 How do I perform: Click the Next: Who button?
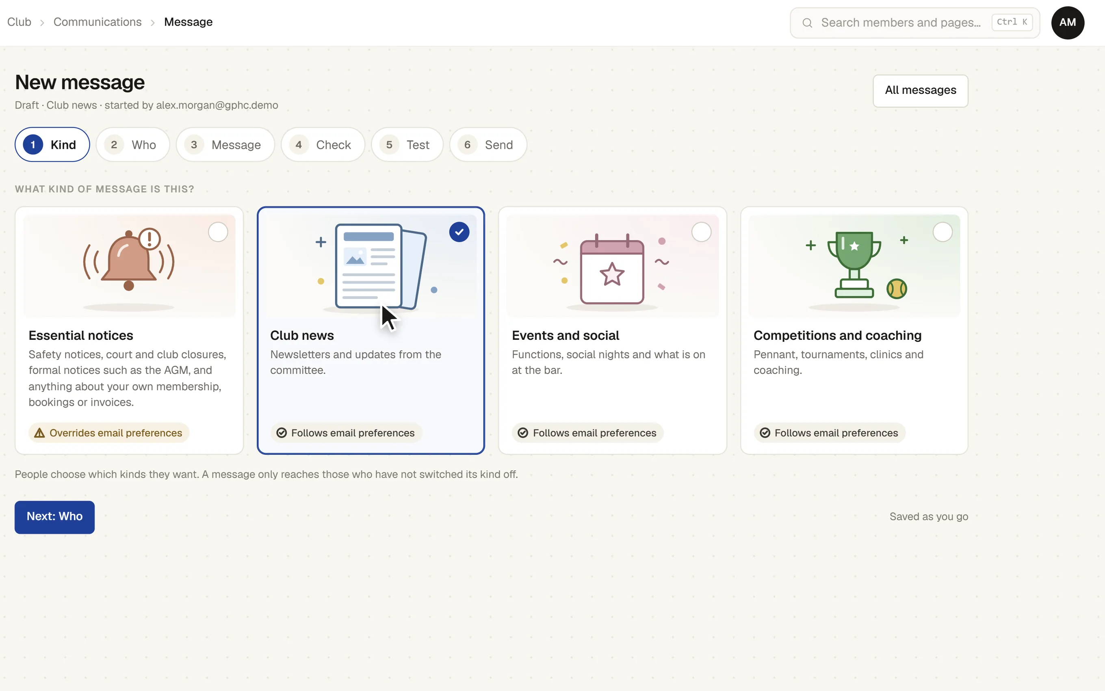coord(55,517)
